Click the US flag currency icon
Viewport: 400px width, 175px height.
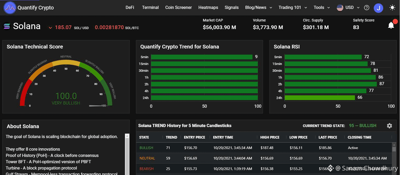click(340, 8)
